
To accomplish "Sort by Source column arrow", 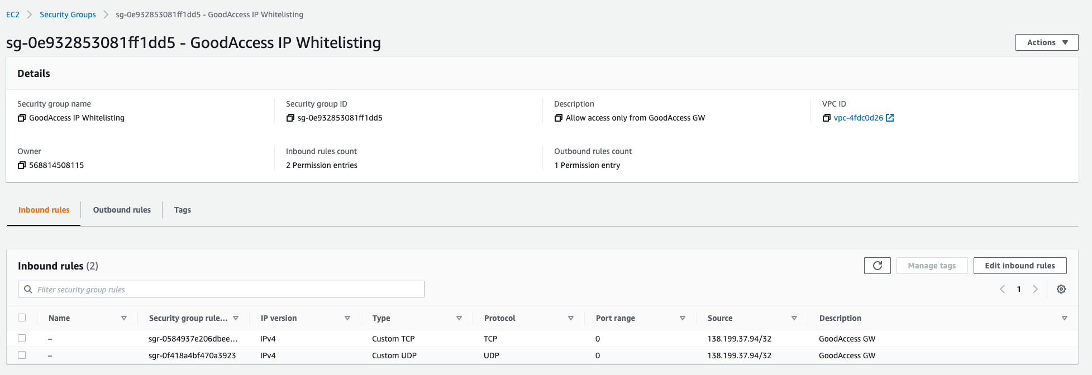I will (x=794, y=318).
